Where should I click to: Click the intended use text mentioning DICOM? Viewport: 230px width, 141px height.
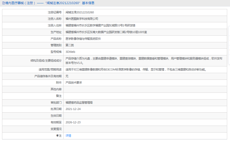(136, 69)
